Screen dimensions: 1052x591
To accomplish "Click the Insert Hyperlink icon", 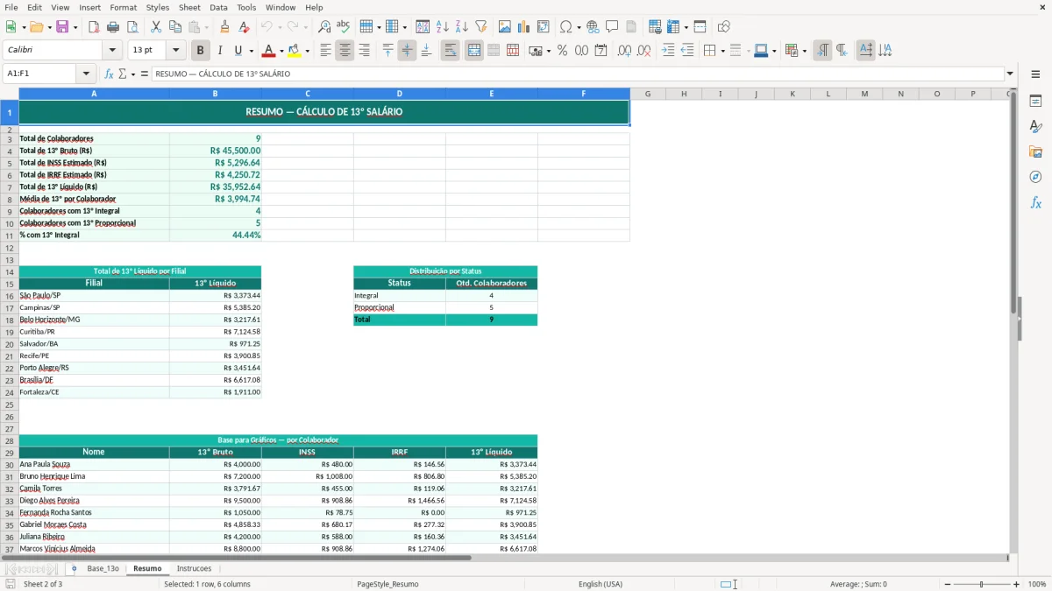I will coord(593,27).
